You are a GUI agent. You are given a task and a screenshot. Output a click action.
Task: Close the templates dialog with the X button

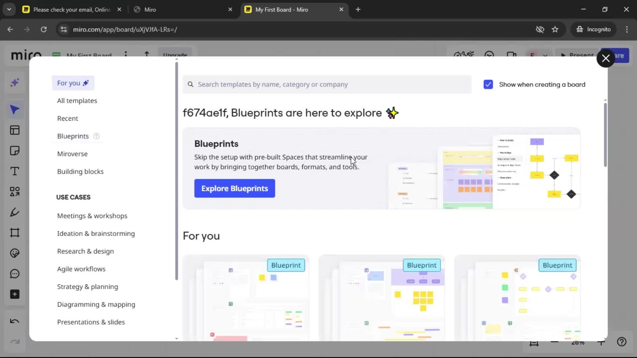(605, 58)
